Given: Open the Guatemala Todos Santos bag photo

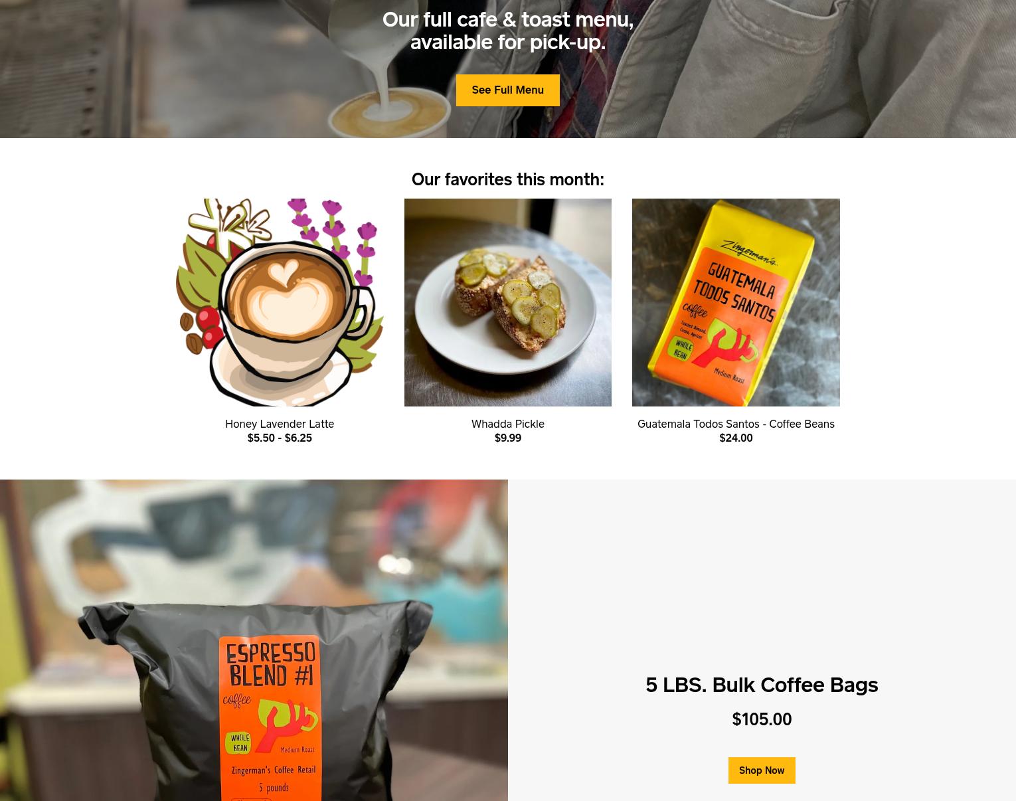Looking at the screenshot, I should (736, 302).
